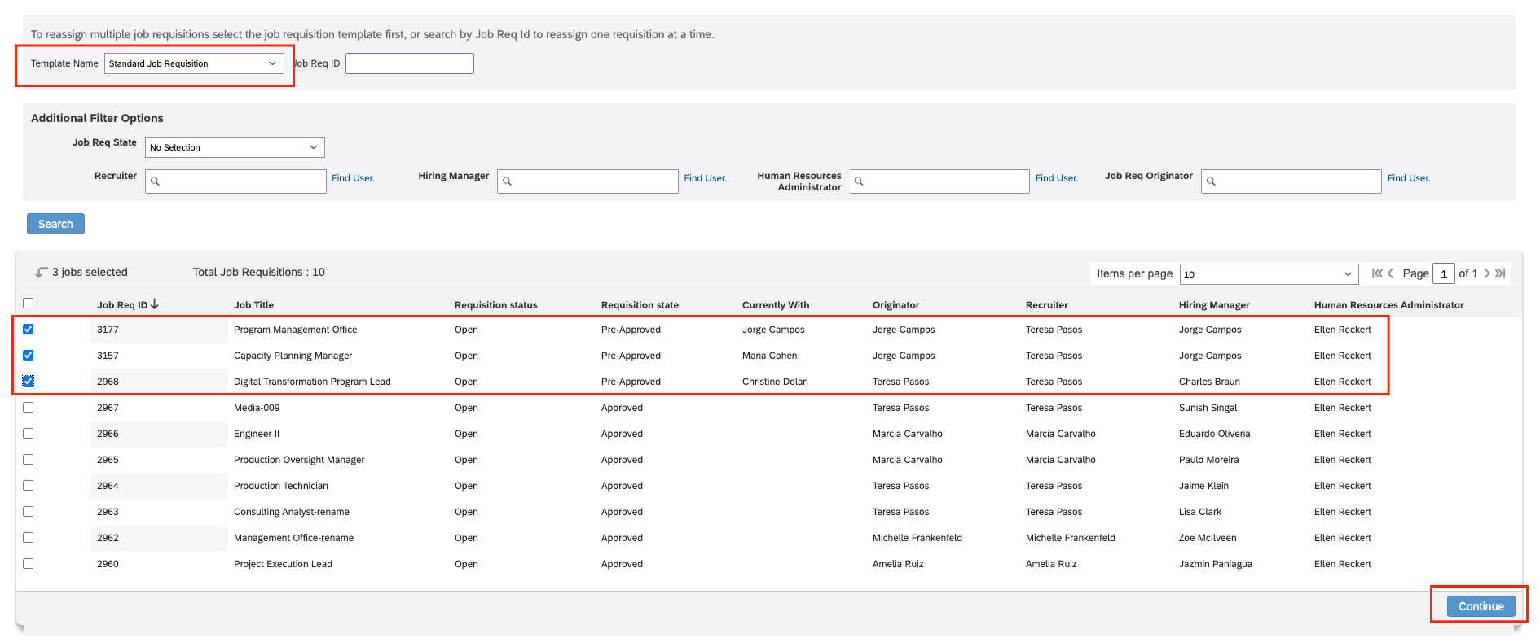Click the undo icon beside 3 jobs selected

coord(42,273)
